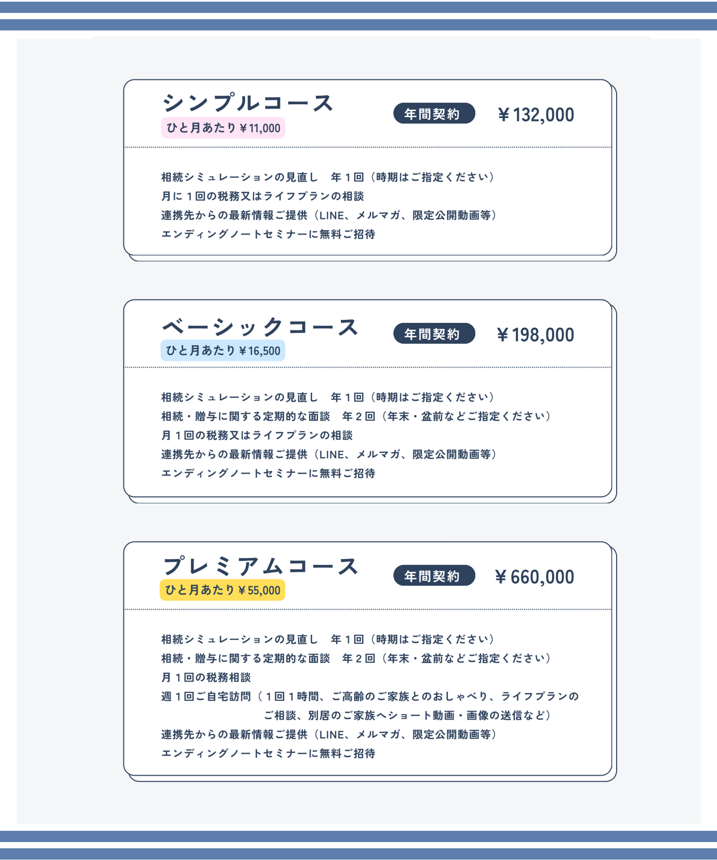Click 月に1回の税務又はライフプランの相談 in シンプルコース
Screen dimensions: 717x860
(x=263, y=196)
